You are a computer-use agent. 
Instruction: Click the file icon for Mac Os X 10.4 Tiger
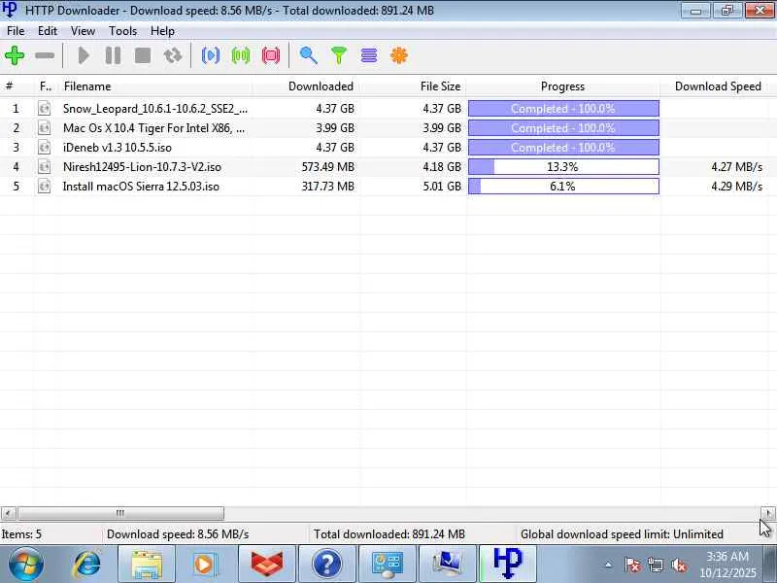click(44, 128)
